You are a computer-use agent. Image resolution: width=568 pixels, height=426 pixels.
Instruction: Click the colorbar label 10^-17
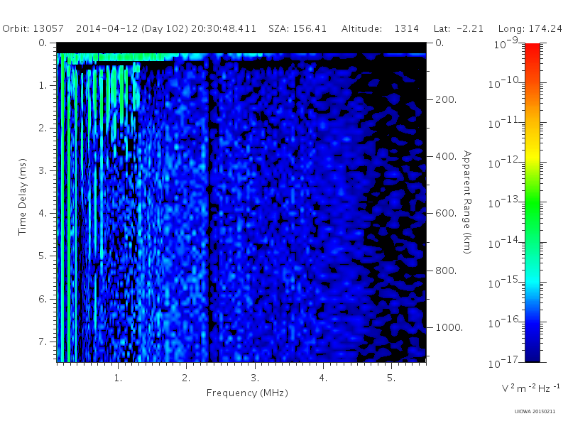click(x=505, y=362)
